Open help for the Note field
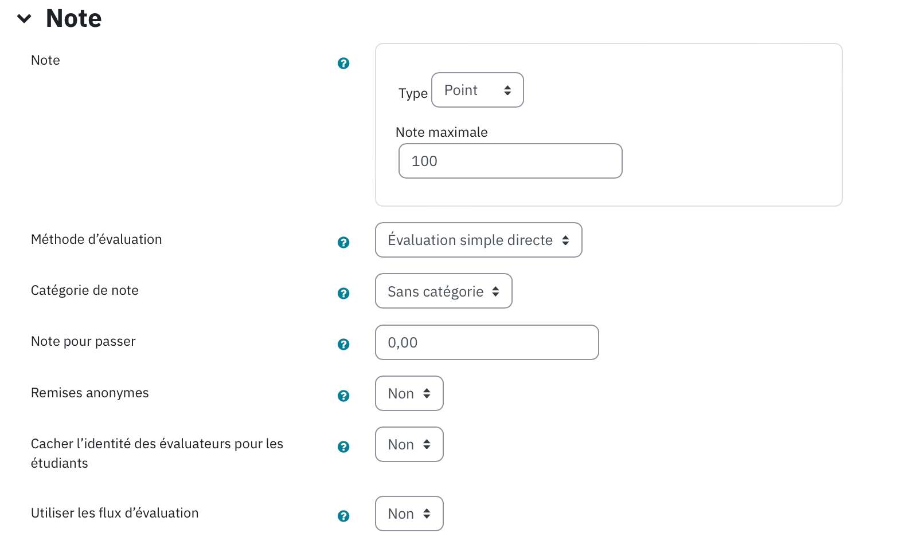Image resolution: width=922 pixels, height=545 pixels. click(343, 63)
